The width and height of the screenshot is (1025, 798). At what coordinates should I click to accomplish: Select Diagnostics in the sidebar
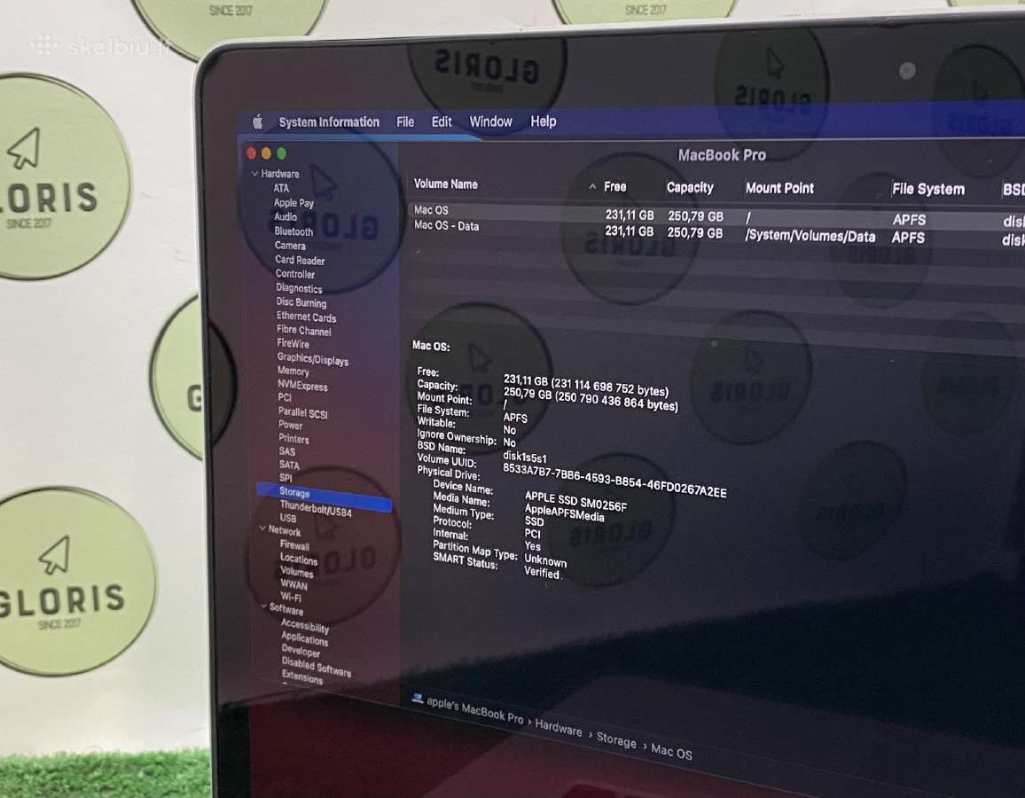click(x=299, y=288)
